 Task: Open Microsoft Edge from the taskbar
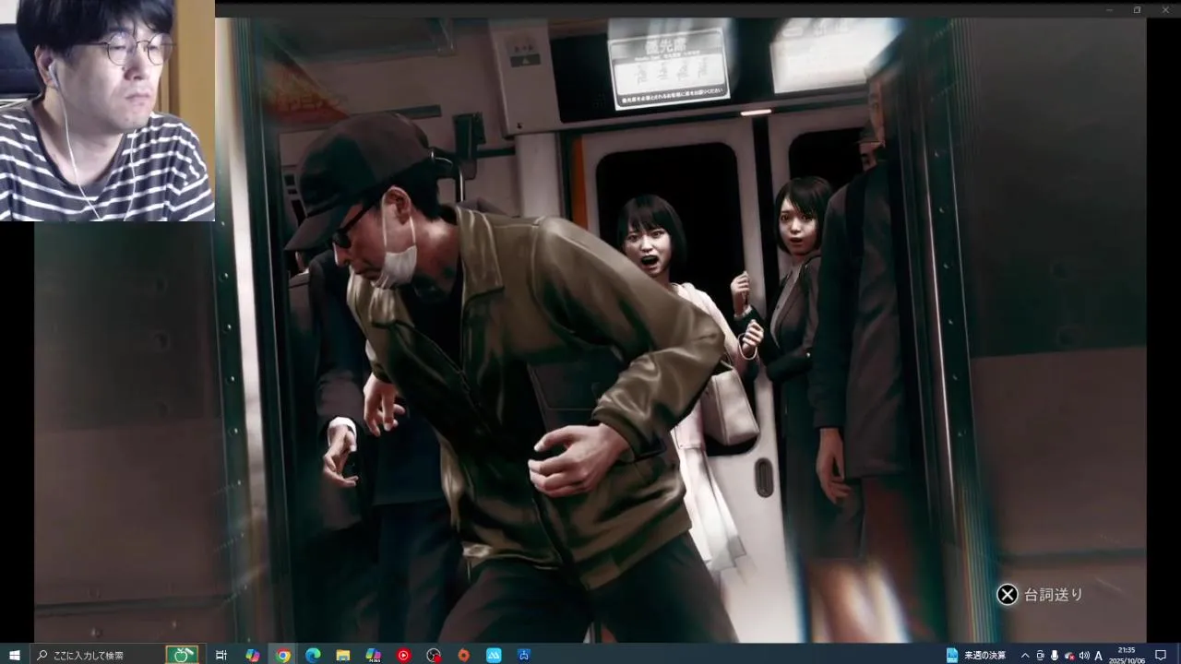point(313,655)
